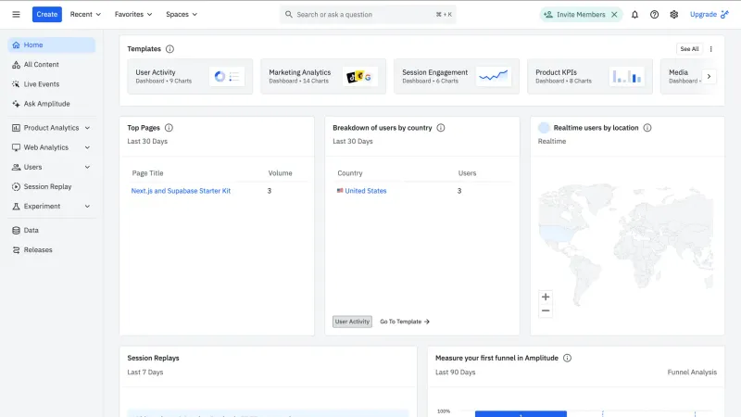Viewport: 741px width, 417px height.
Task: Focus the Search or ask a question field
Action: click(368, 15)
